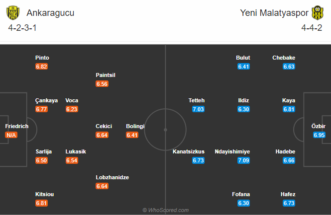Image resolution: width=331 pixels, height=215 pixels.
Task: Click the Yeni Malatyaspor club crest icon
Action: point(318,13)
